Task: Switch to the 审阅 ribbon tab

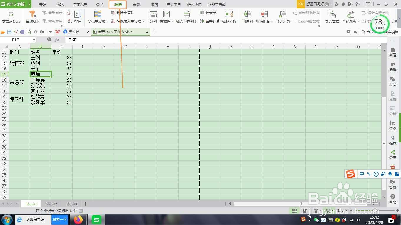Action: tap(136, 5)
